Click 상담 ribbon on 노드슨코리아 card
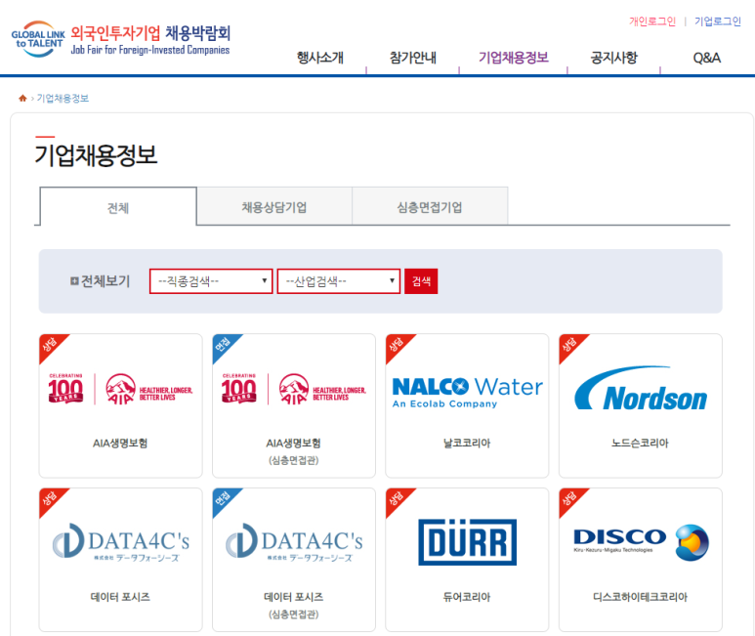The image size is (755, 636). (x=570, y=345)
